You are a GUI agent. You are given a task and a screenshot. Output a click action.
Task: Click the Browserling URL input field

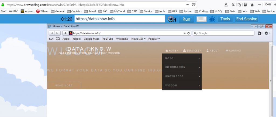tap(119, 19)
